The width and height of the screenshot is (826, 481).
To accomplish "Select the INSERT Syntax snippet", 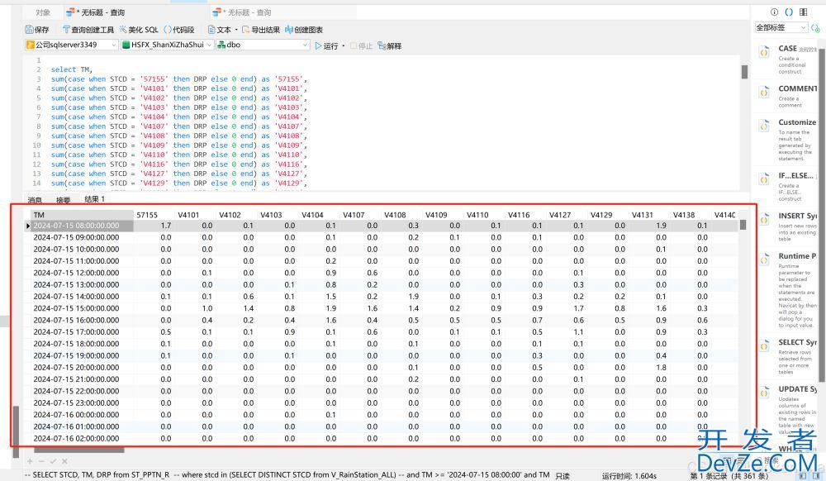I will coord(786,227).
